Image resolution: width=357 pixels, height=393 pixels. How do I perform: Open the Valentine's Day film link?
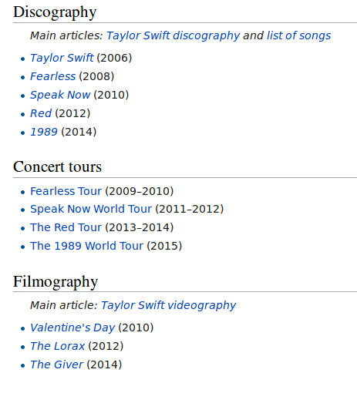pyautogui.click(x=72, y=327)
